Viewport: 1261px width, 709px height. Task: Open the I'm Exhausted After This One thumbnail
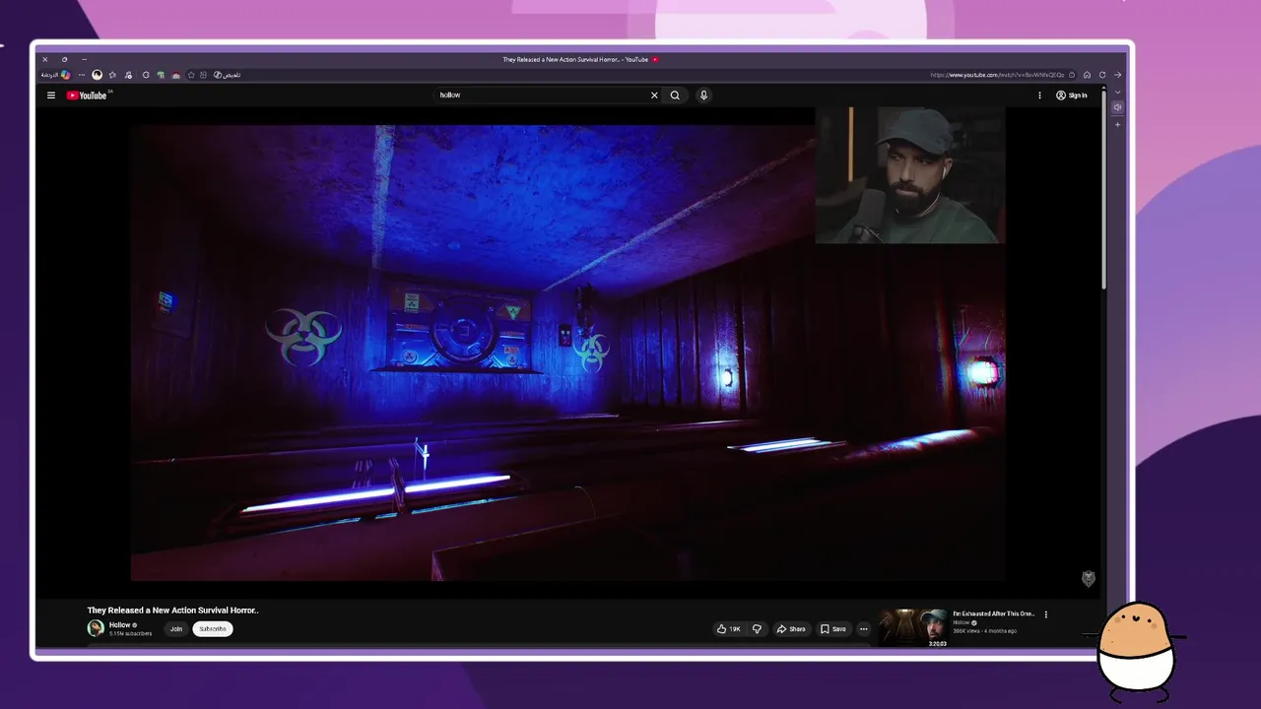pyautogui.click(x=913, y=628)
